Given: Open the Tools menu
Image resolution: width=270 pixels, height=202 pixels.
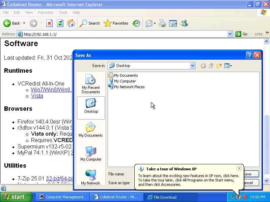Looking at the screenshot, I should 63,12.
